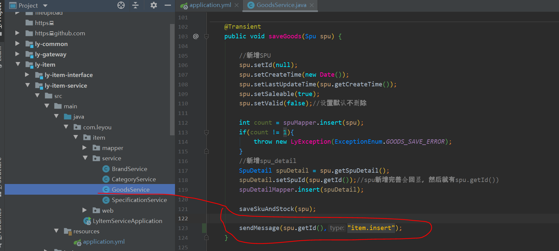Fold the if block at line 113

coord(206,132)
